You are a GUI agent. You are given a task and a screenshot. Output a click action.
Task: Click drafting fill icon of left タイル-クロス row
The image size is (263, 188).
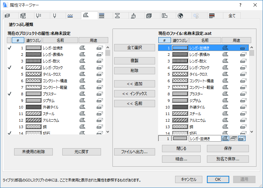click(x=82, y=74)
